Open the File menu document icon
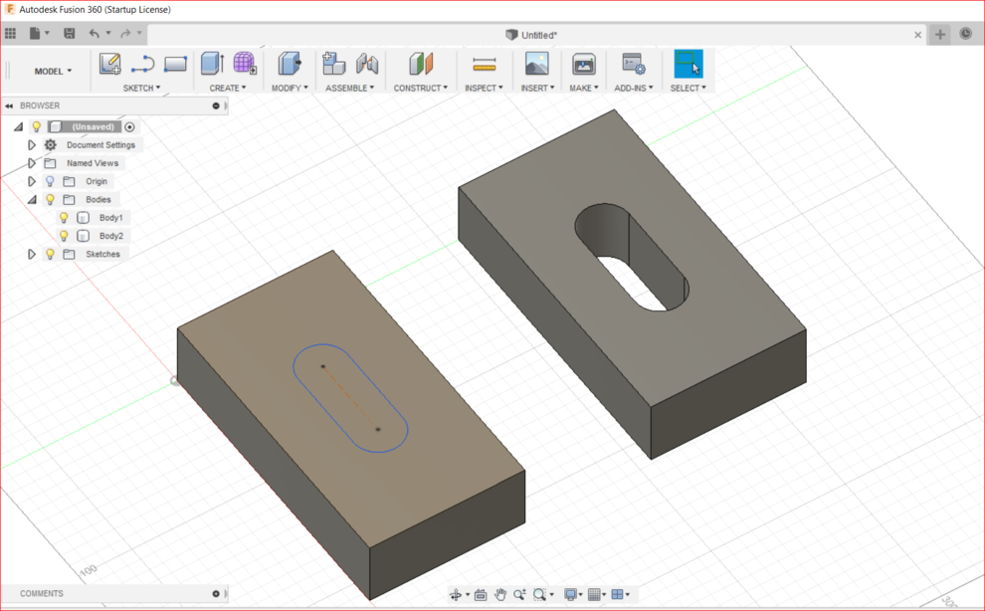Screen dimensions: 985x611 tap(35, 33)
